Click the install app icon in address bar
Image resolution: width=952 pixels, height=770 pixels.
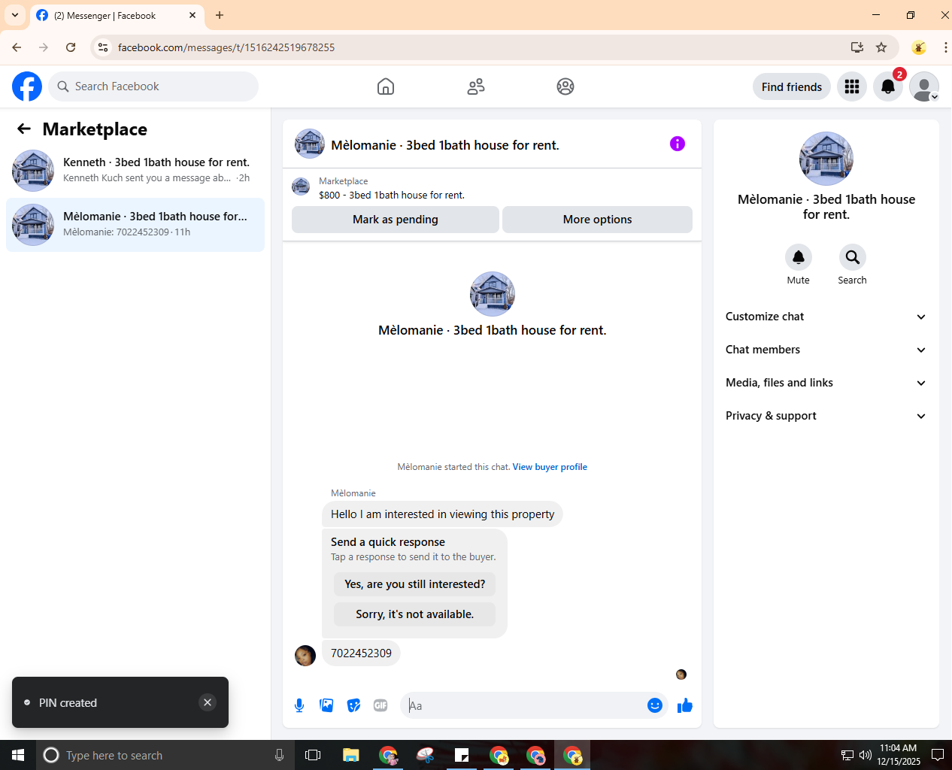tap(856, 47)
